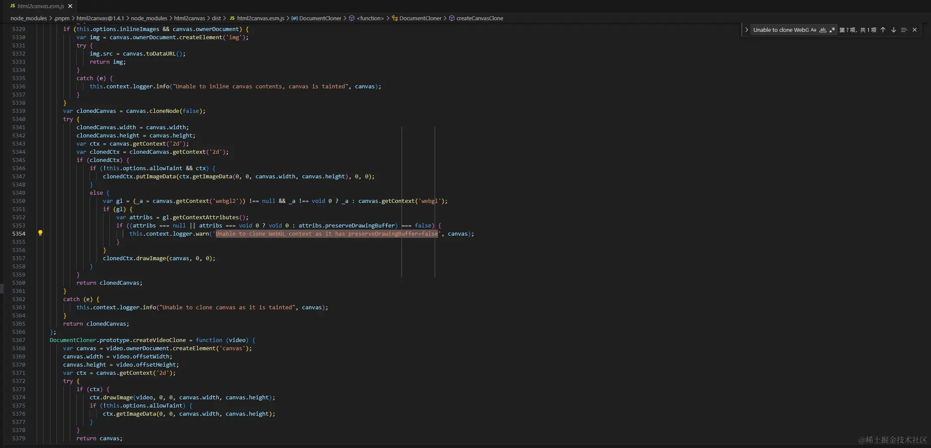Screen dimensions: 931x448
Task: Click 'this.options.inlineImages' on line 5329
Action: [x=118, y=29]
